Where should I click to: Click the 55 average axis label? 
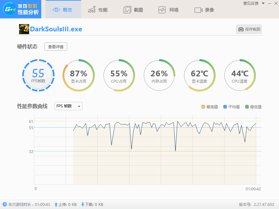coord(31,128)
